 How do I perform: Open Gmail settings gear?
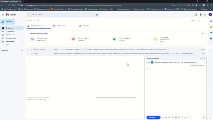pyautogui.click(x=201, y=15)
